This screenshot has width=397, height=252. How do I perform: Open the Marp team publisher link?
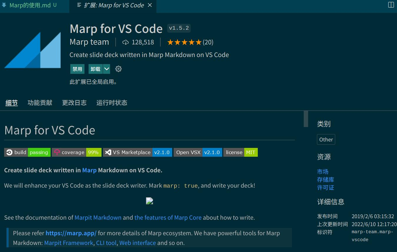click(x=89, y=42)
